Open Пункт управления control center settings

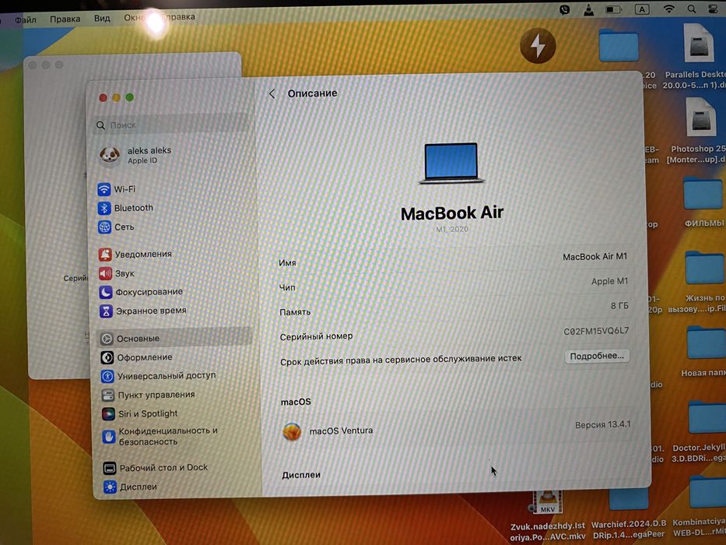tap(148, 395)
